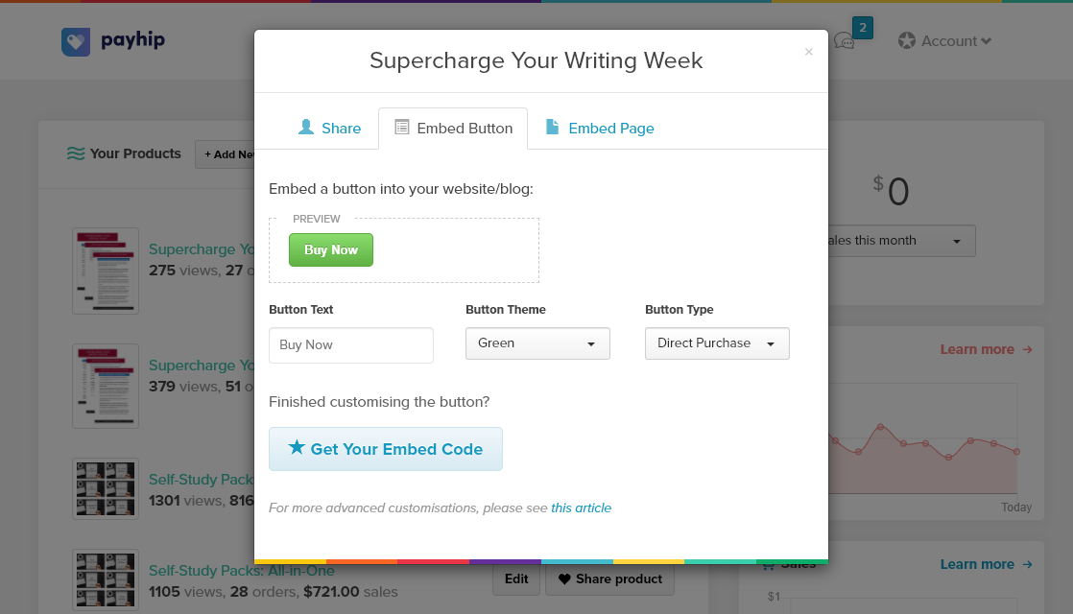Image resolution: width=1073 pixels, height=614 pixels.
Task: Click the first Supercharge product thumbnail
Action: [106, 271]
